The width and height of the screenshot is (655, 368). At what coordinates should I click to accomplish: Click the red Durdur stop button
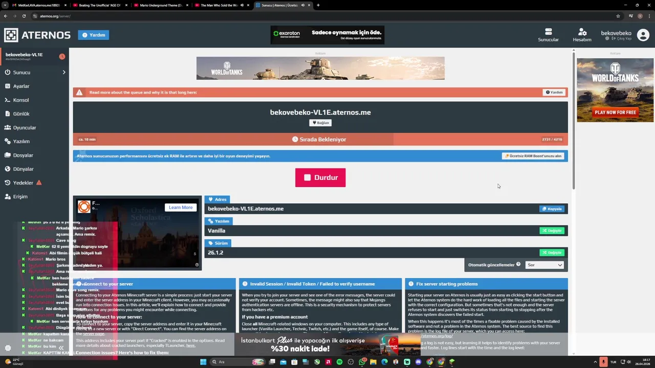320,177
